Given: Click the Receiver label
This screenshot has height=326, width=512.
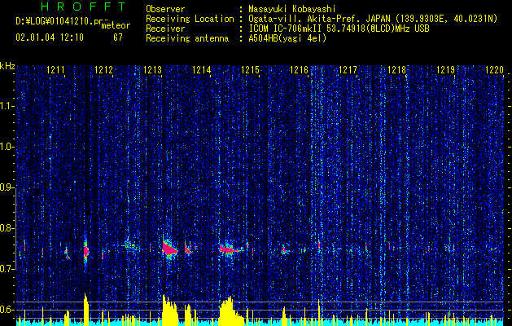Looking at the screenshot, I should tap(165, 29).
